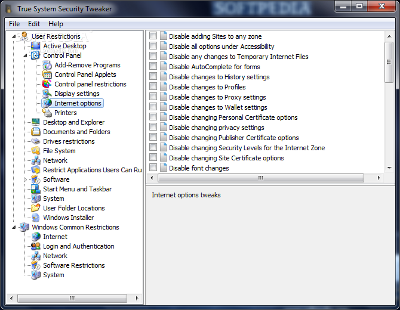Click the Software node icon under User Restrictions
The image size is (400, 310).
click(35, 179)
